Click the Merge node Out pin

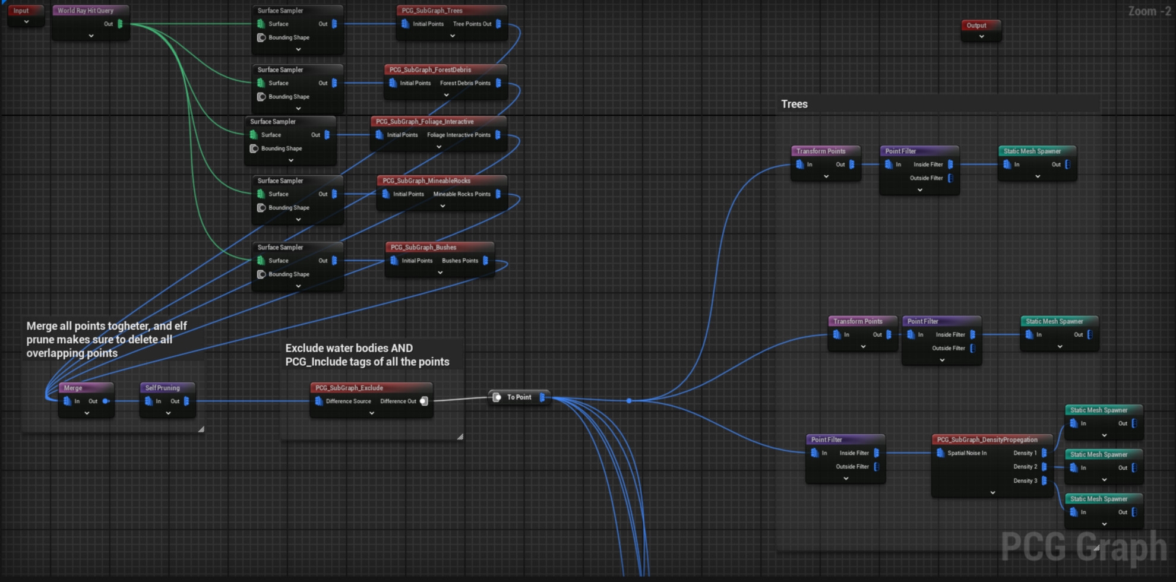coord(106,401)
